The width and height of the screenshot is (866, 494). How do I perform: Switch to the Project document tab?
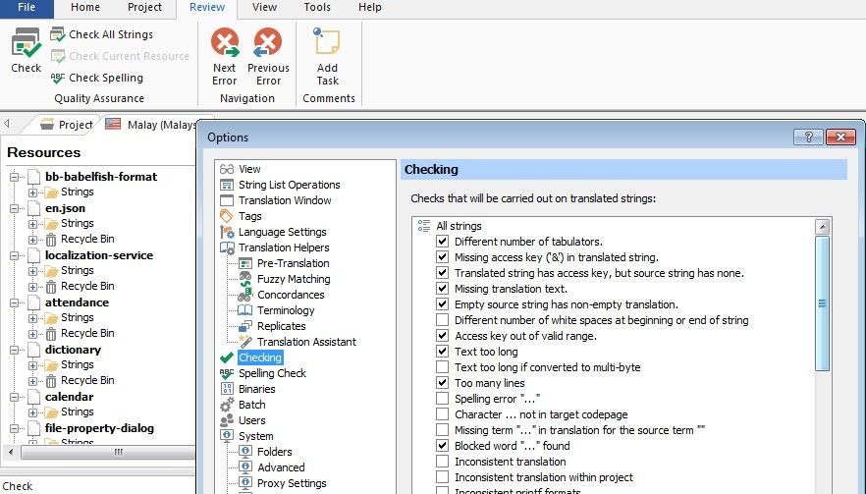point(67,125)
